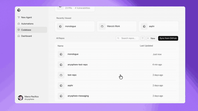Click '2 days ago' on test-repo row
This screenshot has height=111, width=198.
pyautogui.click(x=158, y=75)
